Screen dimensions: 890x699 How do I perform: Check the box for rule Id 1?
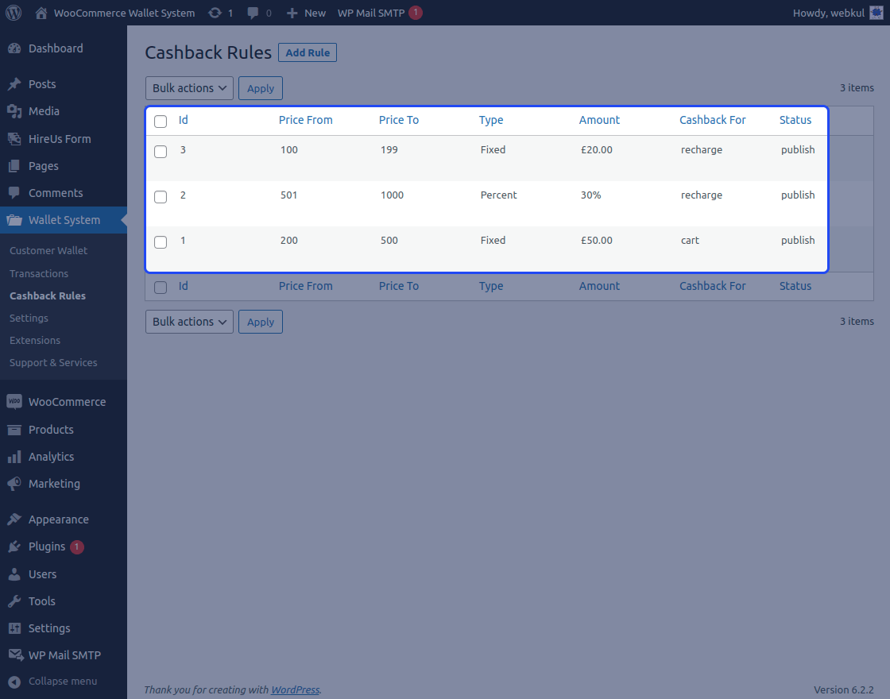(161, 242)
